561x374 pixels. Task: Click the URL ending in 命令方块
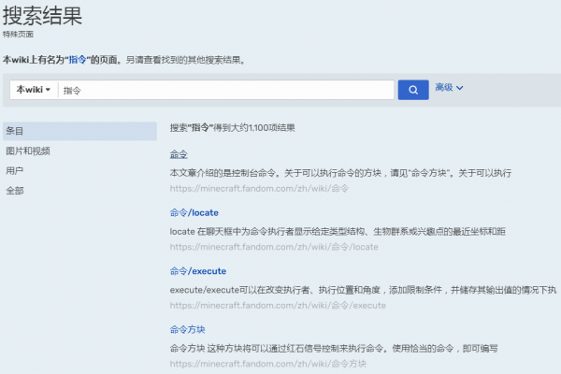click(x=268, y=364)
